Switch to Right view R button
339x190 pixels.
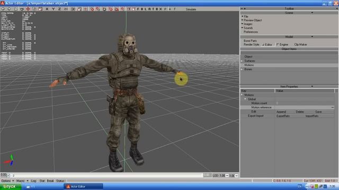pos(149,9)
